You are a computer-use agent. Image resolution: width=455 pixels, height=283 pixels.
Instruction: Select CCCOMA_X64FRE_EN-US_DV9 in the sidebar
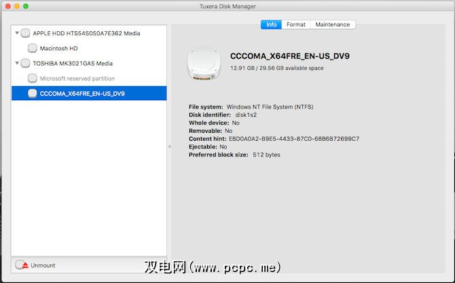89,93
